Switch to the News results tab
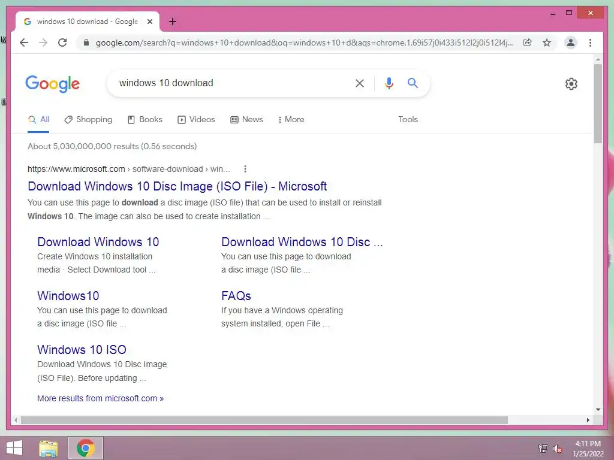Screen dimensions: 614x460 point(246,120)
